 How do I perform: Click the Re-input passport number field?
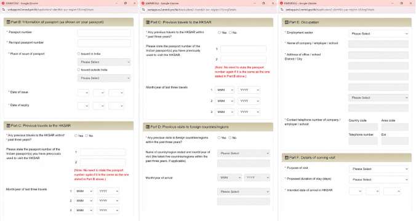pyautogui.click(x=104, y=43)
